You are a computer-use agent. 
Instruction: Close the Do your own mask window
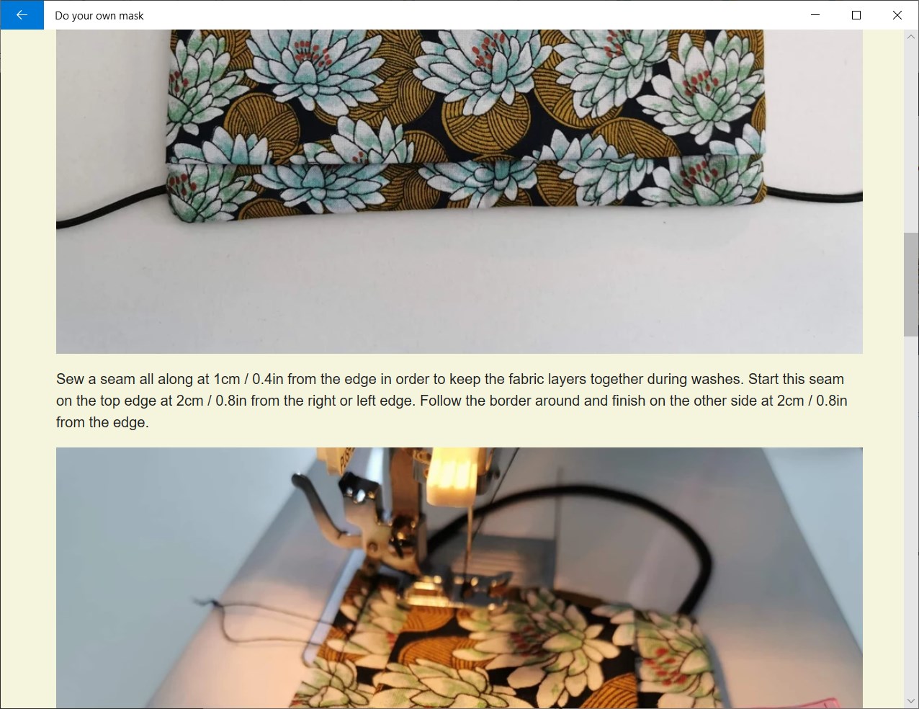pos(897,15)
